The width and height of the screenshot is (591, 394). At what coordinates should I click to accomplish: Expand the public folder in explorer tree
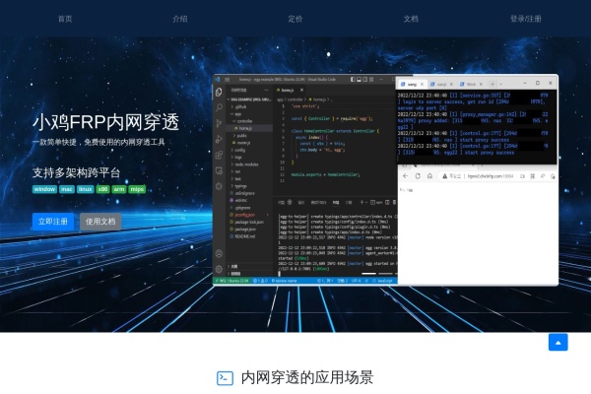pyautogui.click(x=241, y=134)
